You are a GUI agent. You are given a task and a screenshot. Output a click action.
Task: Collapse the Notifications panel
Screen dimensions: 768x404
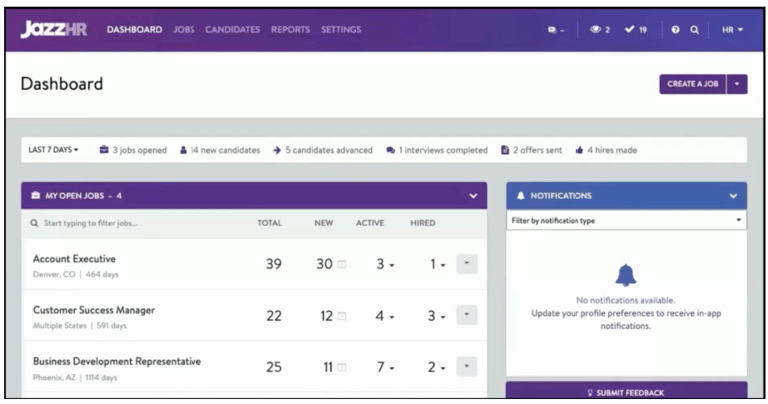click(x=733, y=196)
